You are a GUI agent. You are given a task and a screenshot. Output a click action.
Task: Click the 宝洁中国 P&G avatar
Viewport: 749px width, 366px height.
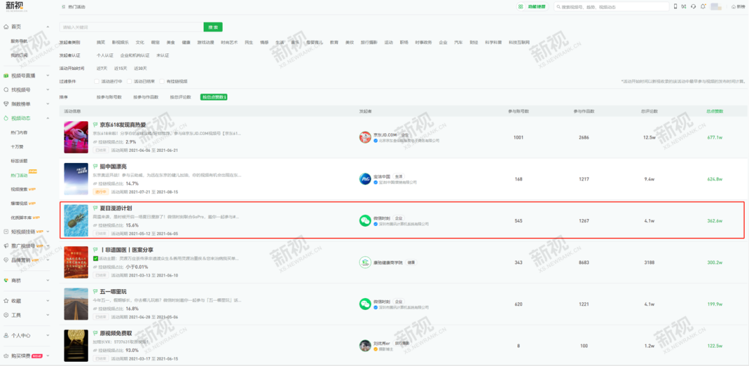(x=365, y=179)
